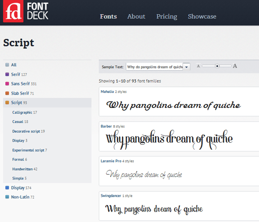Filter by Display 3 script subcategory
259x222 pixels.
20,140
